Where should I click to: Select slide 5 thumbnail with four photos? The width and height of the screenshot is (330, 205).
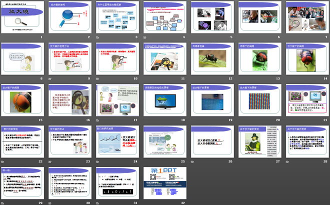[212, 17]
